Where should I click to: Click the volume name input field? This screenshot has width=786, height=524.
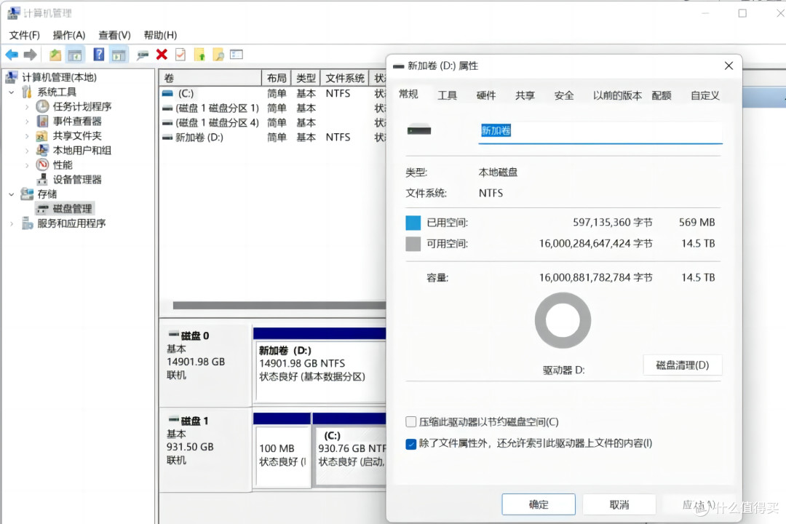(x=600, y=132)
